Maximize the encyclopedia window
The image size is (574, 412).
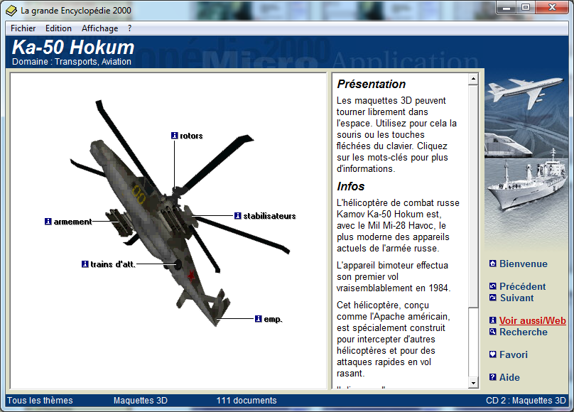click(x=526, y=7)
